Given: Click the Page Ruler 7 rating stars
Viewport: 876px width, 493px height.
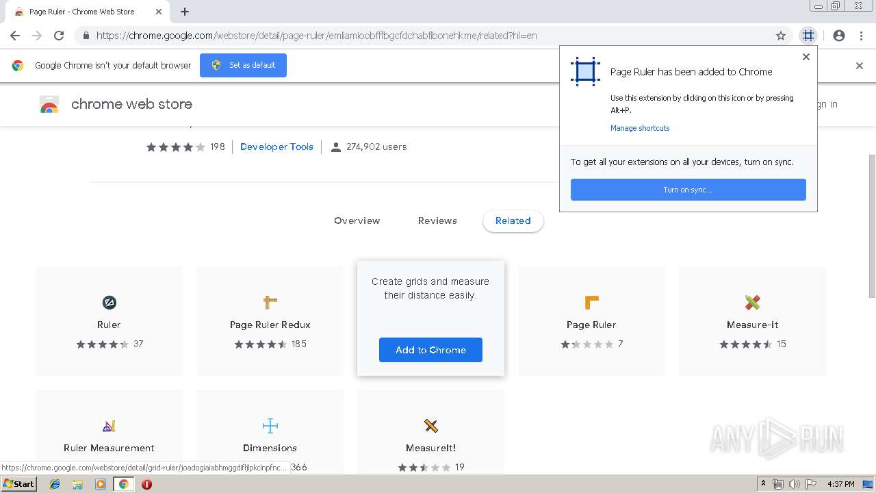Looking at the screenshot, I should 587,344.
